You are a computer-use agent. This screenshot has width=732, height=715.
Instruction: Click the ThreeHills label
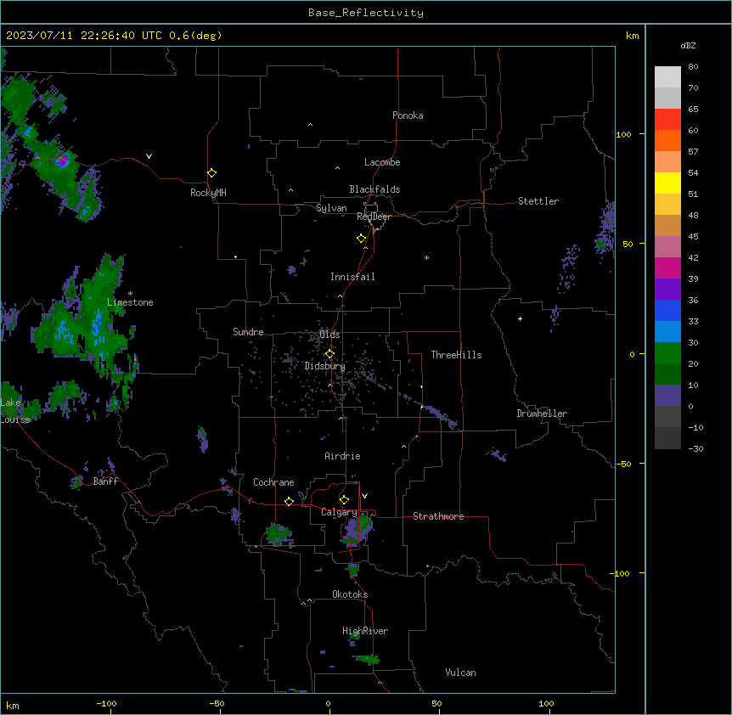click(x=456, y=355)
